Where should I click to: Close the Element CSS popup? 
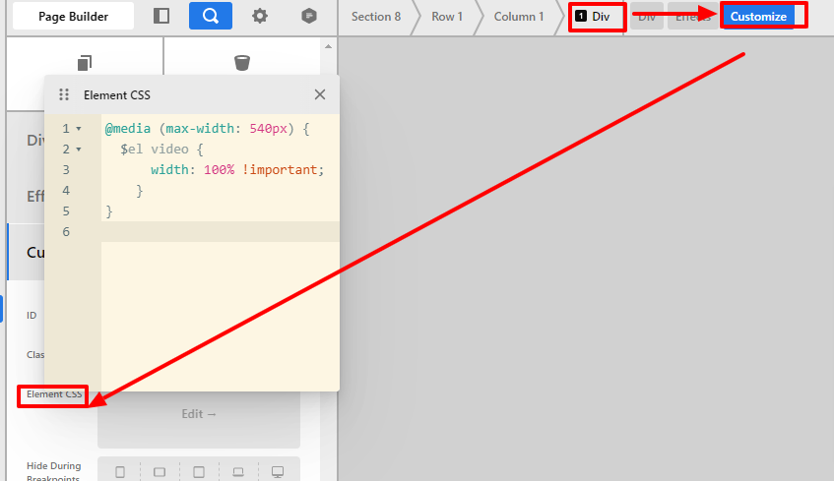click(319, 95)
